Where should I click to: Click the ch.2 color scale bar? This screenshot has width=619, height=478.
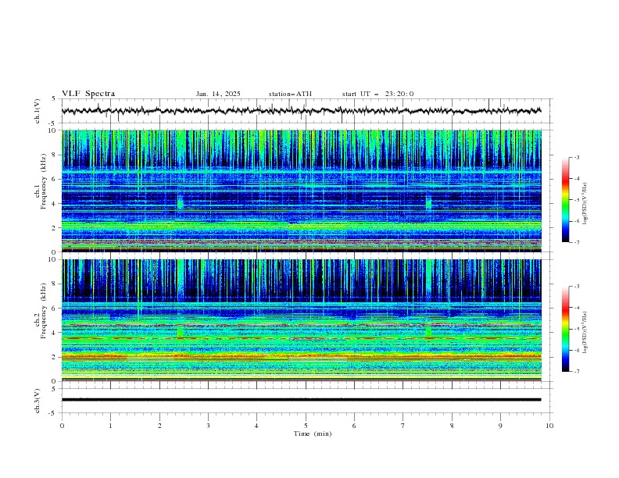566,329
